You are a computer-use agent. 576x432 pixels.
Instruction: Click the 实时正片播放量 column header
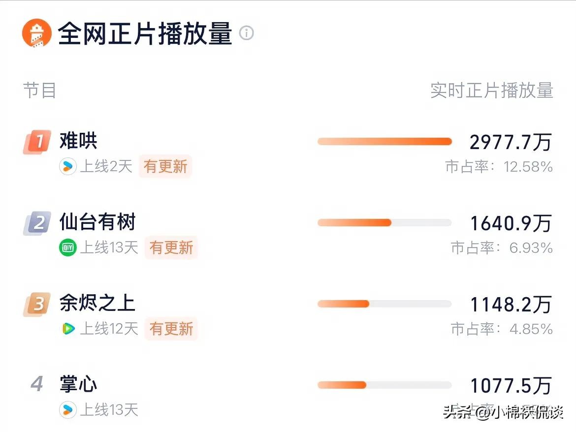[491, 91]
